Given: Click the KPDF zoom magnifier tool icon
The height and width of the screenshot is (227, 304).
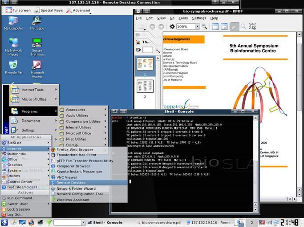Looking at the screenshot, I should click(243, 27).
